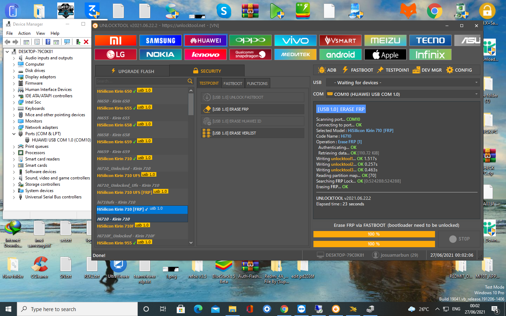Select the Samsung brand logo
Viewport: 506px width, 316px height.
point(161,40)
